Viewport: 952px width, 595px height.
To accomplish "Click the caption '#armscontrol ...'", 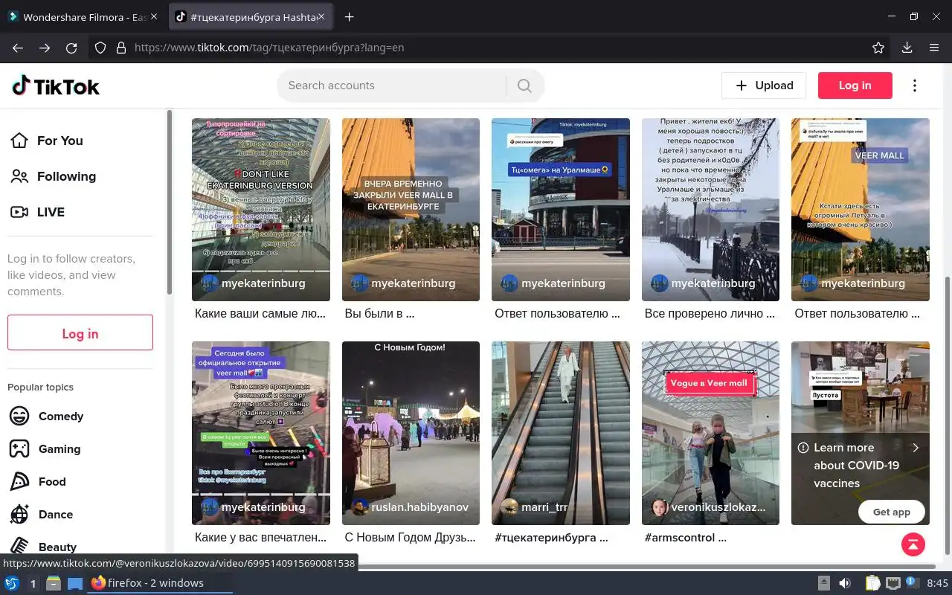I will [x=685, y=537].
